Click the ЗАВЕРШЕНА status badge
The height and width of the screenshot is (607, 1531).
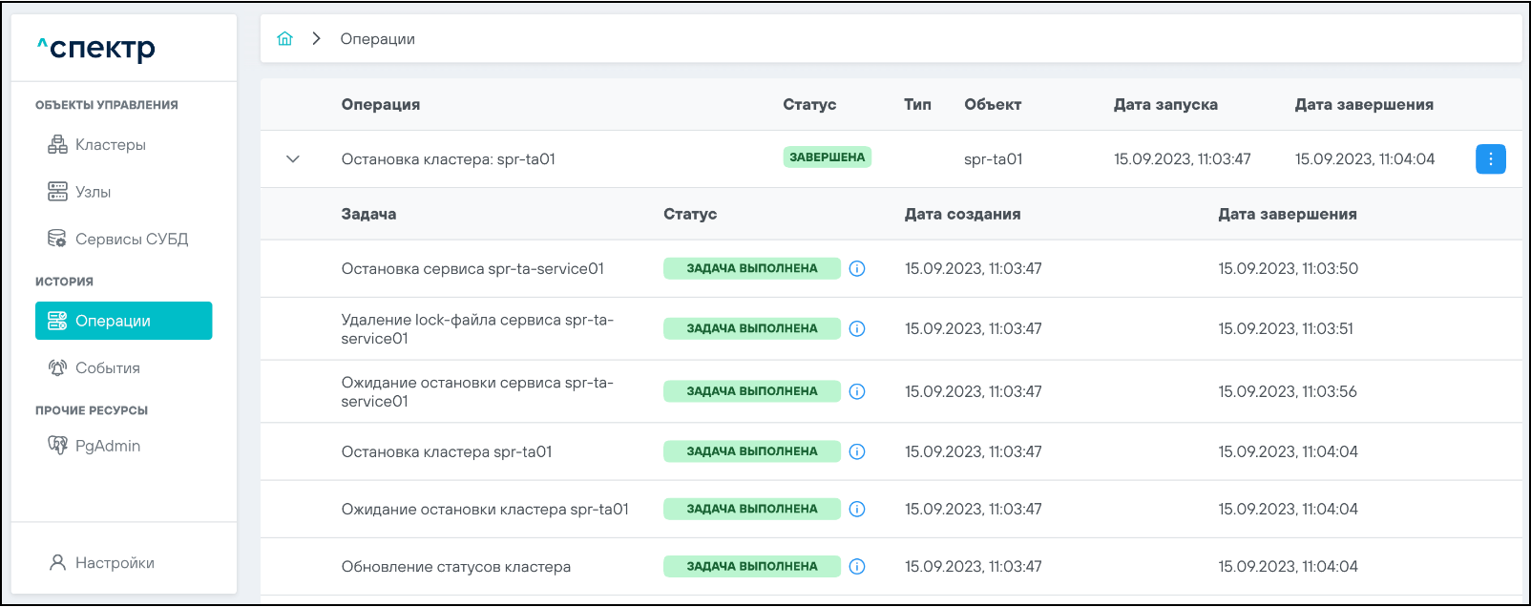click(x=827, y=157)
